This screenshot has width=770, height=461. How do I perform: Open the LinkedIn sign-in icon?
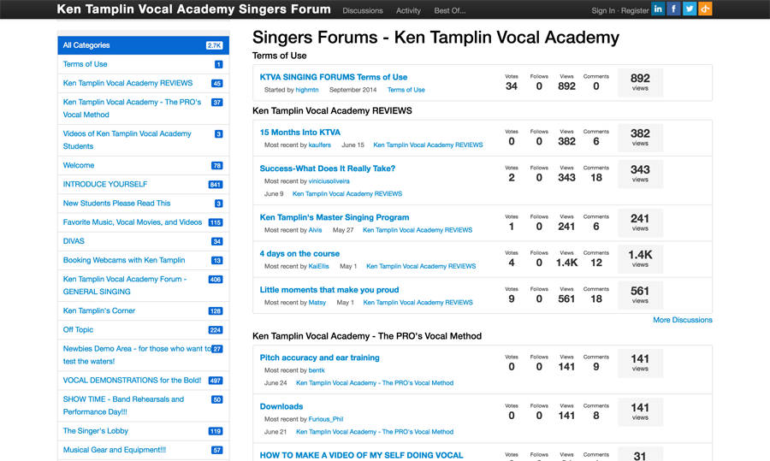tap(658, 9)
